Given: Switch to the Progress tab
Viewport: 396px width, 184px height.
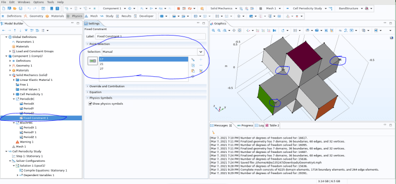Looking at the screenshot, I should [245, 125].
